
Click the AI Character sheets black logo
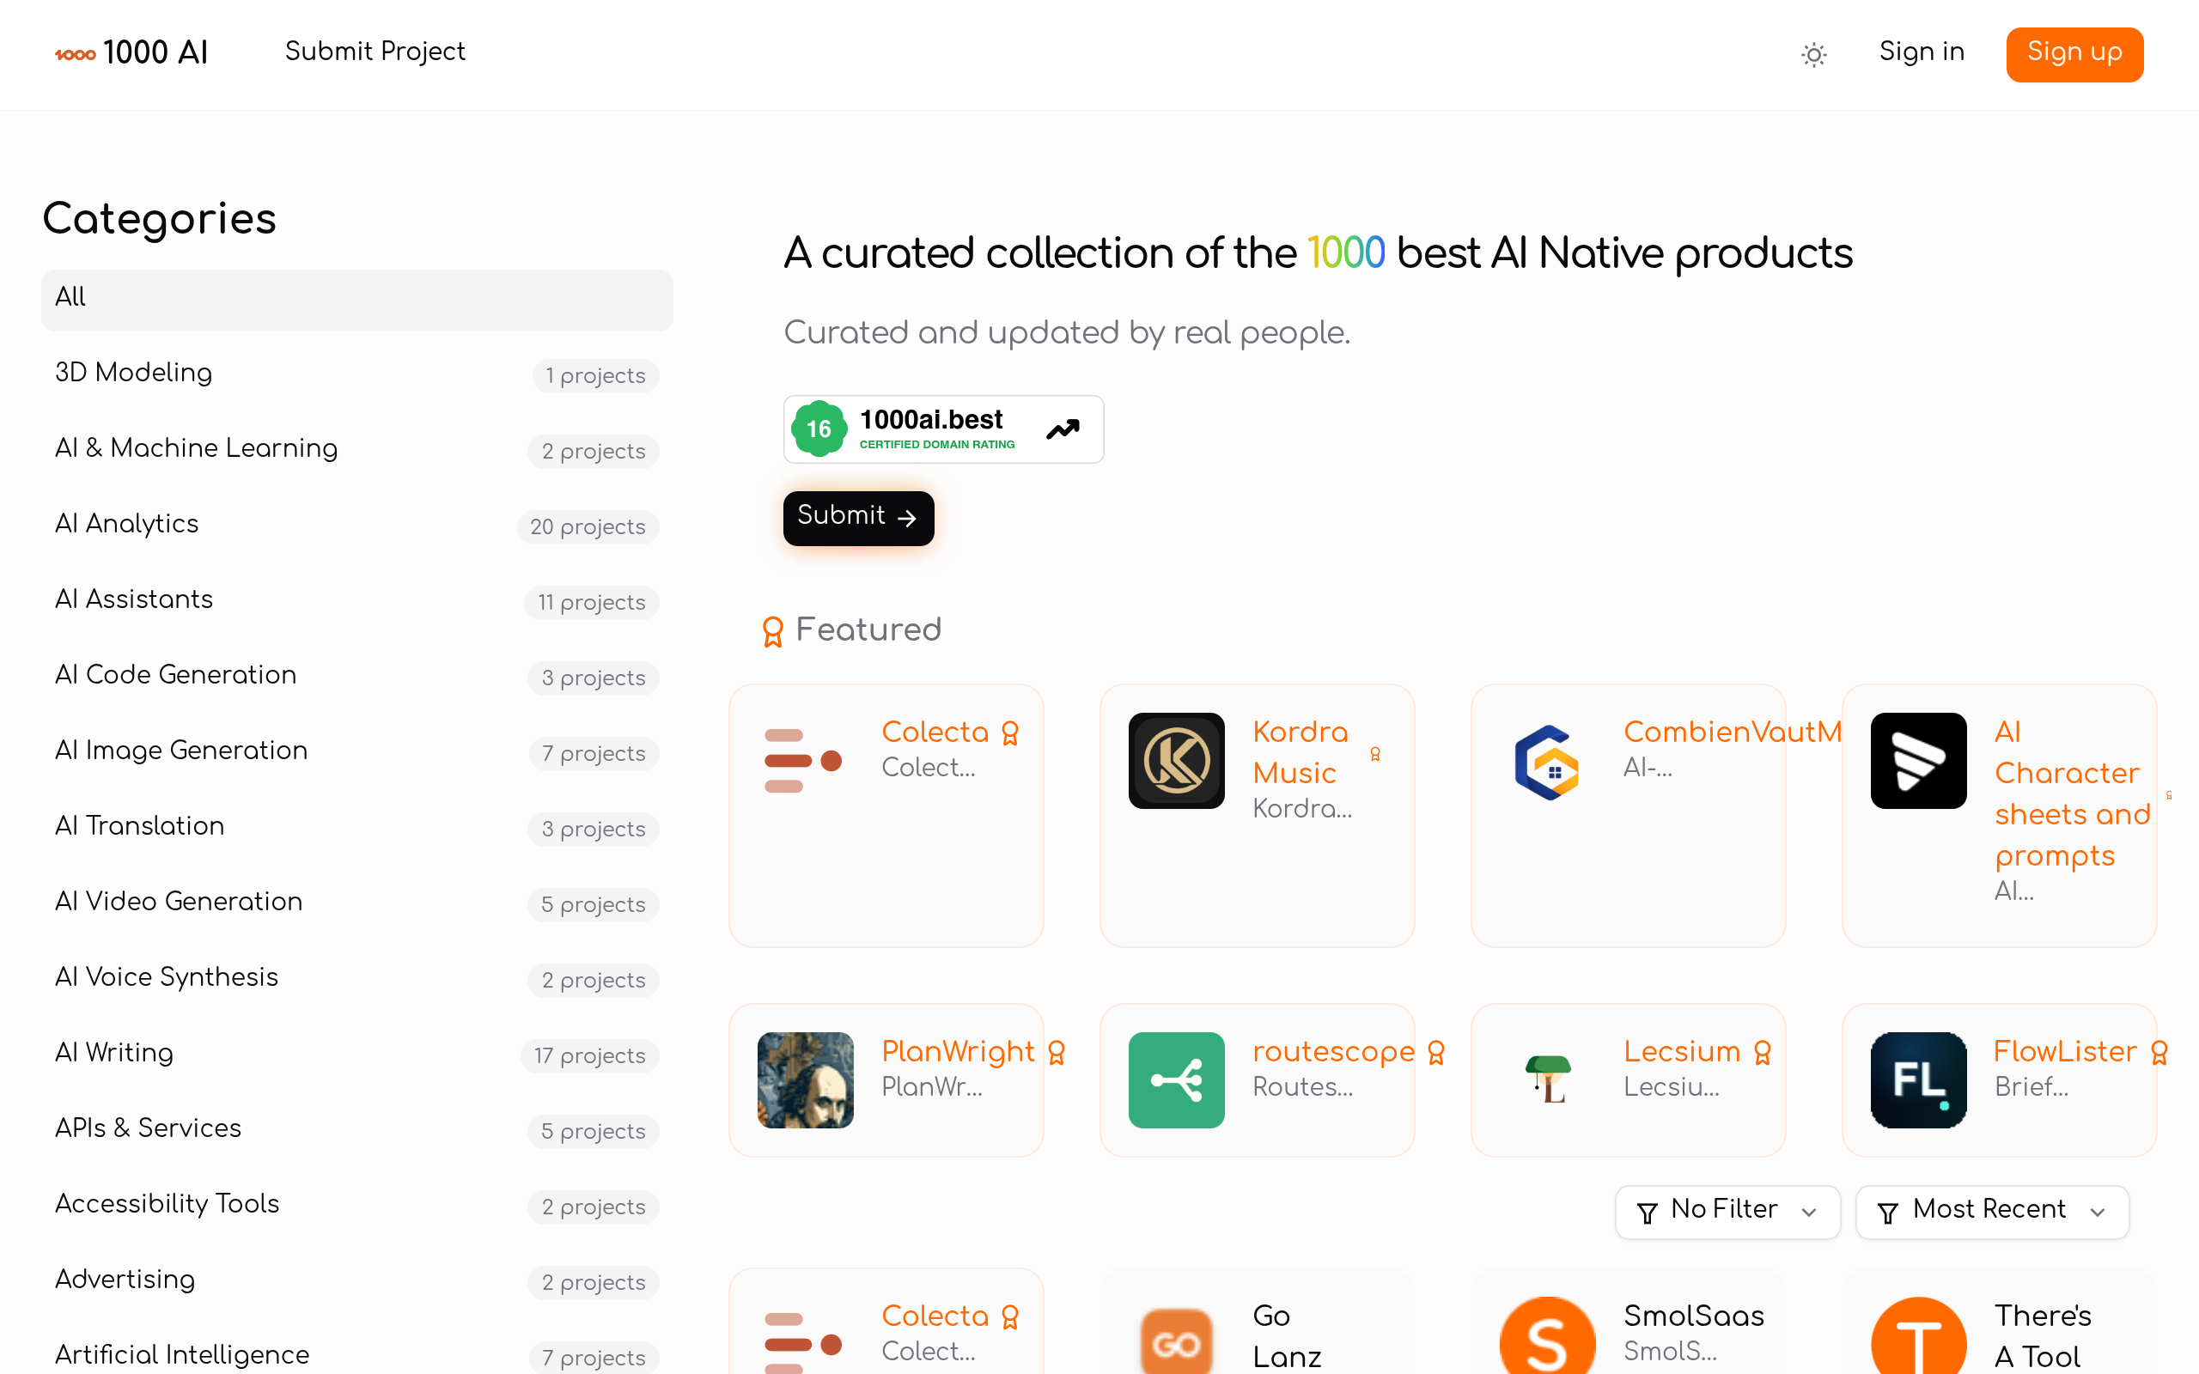click(x=1918, y=761)
